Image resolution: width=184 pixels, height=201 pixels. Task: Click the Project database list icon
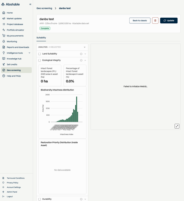4,24
